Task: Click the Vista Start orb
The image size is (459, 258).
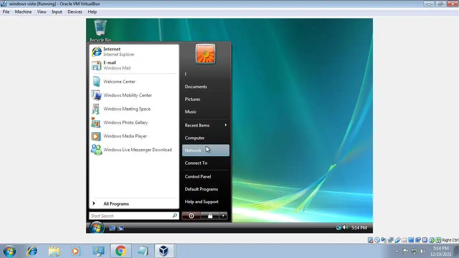Action: pyautogui.click(x=96, y=228)
